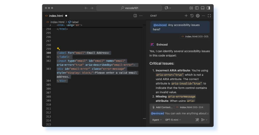Split the editor to the right
Screen dimensions: 259x135
[x=135, y=16]
